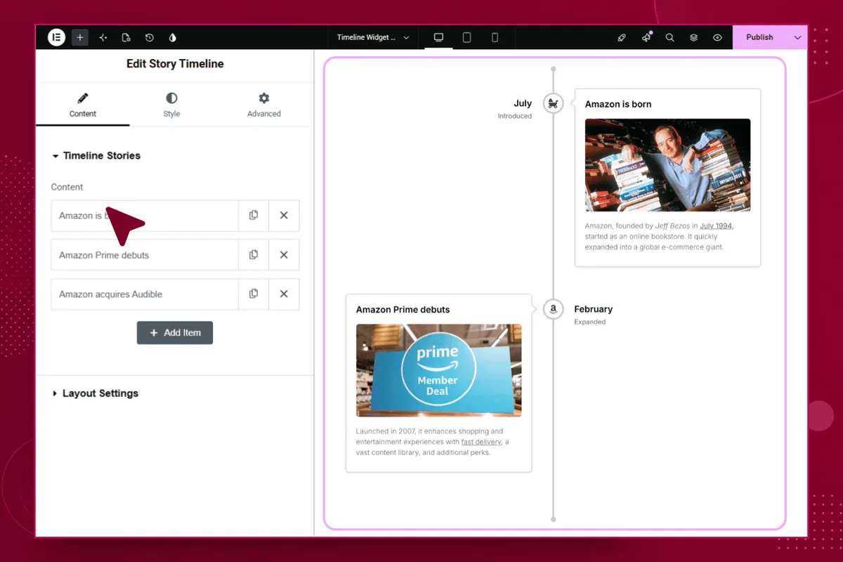Click the Expanded sublabel
The image size is (843, 562).
(x=590, y=322)
